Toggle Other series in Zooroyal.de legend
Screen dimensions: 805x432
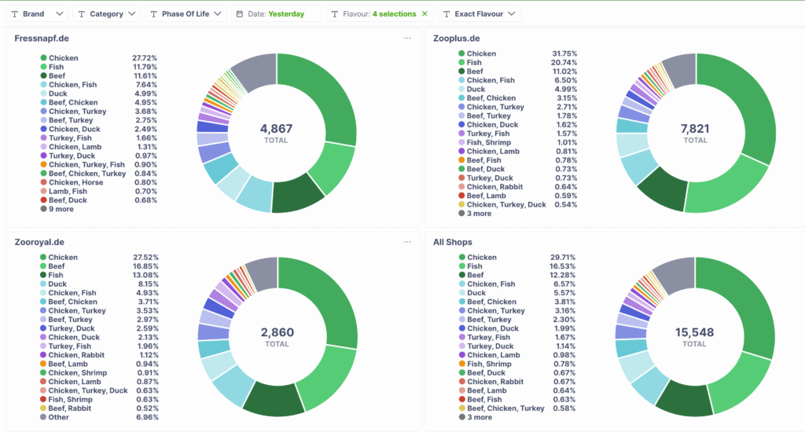coord(59,417)
